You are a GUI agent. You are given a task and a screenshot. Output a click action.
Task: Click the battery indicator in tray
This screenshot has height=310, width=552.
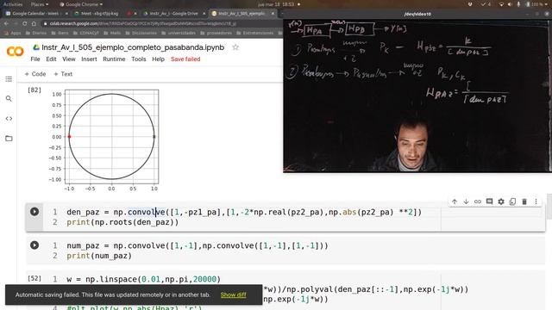[536, 4]
